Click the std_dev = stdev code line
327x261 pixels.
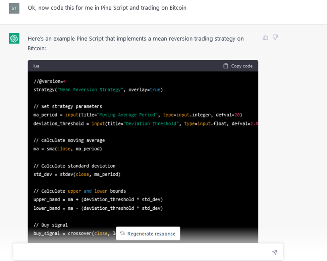pyautogui.click(x=77, y=174)
